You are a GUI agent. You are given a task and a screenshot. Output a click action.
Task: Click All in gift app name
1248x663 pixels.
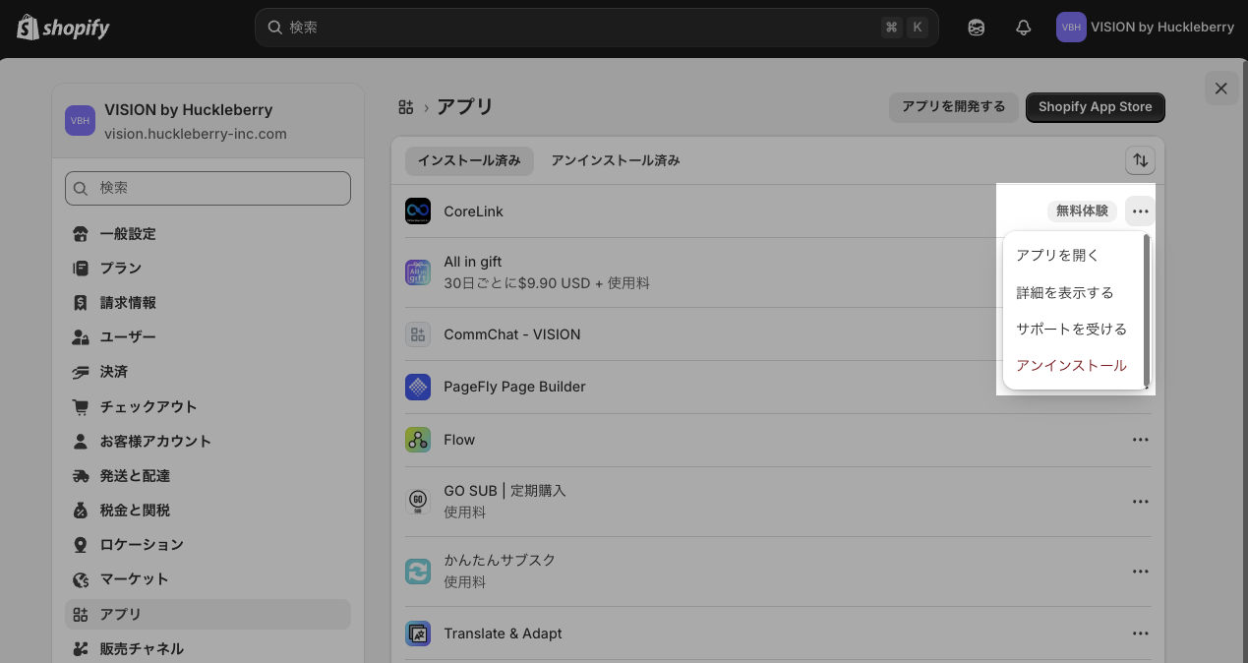click(x=473, y=262)
